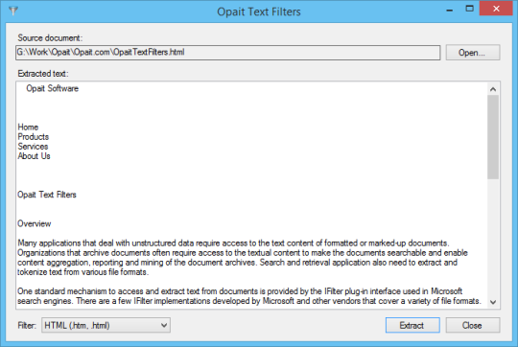Click the paragraph line starting 'Many applications that deal'
Screen dimensions: 518x347
tap(233, 243)
